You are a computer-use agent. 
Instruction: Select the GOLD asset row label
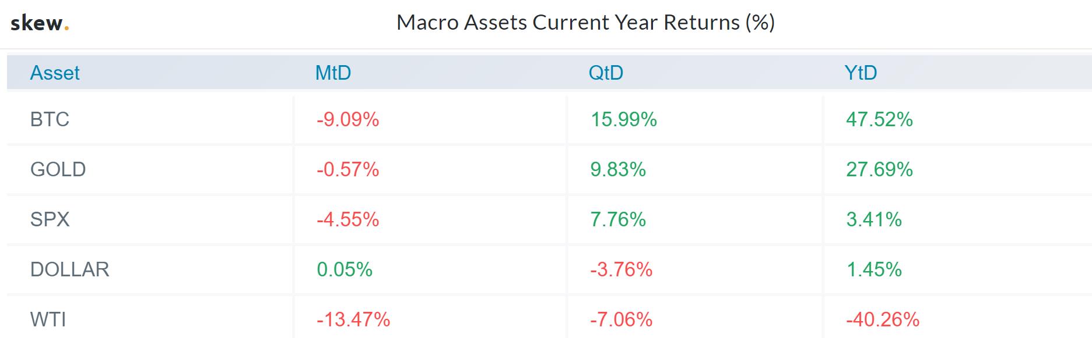pyautogui.click(x=58, y=170)
